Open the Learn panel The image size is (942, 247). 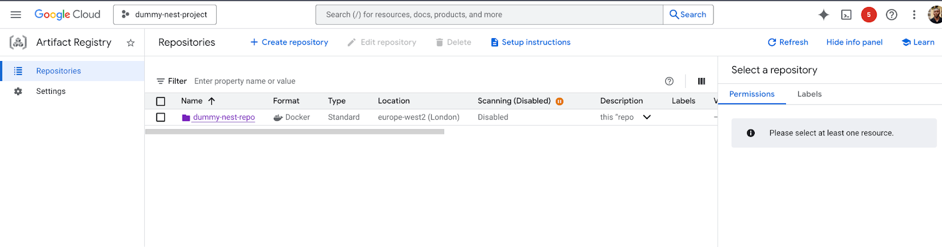[918, 42]
